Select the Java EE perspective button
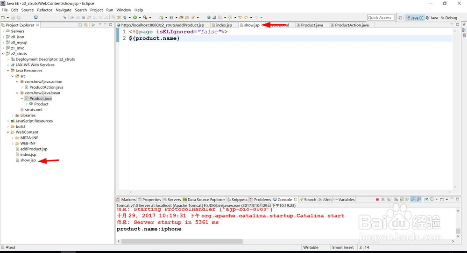This screenshot has width=467, height=253. coord(414,18)
